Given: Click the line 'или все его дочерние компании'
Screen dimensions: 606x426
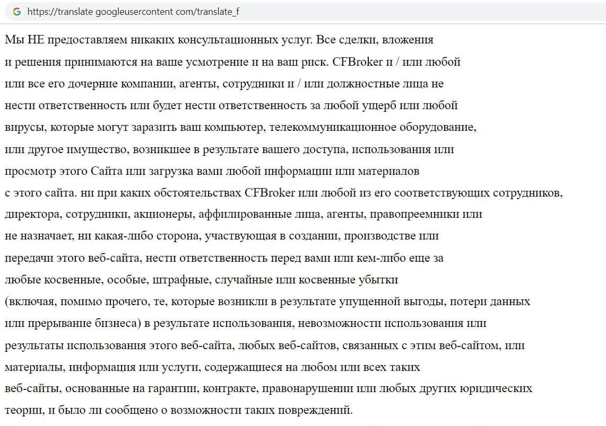Looking at the screenshot, I should point(224,84).
